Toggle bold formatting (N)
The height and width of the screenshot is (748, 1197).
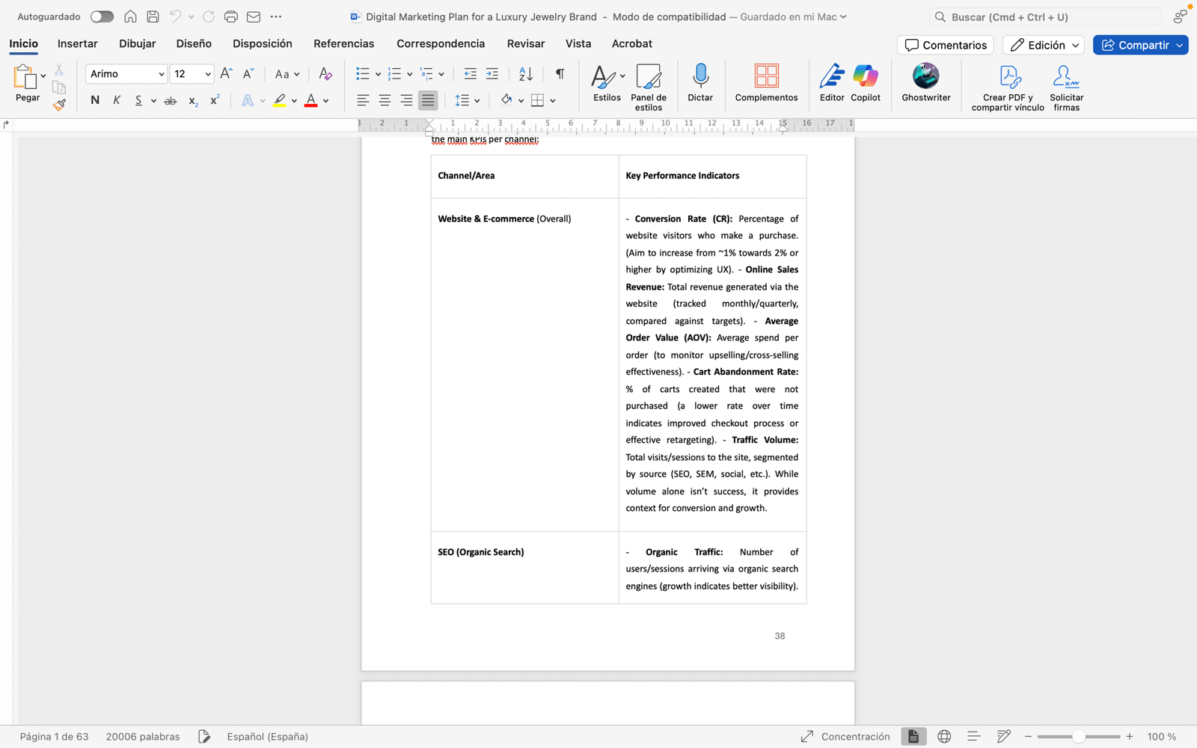pos(95,100)
